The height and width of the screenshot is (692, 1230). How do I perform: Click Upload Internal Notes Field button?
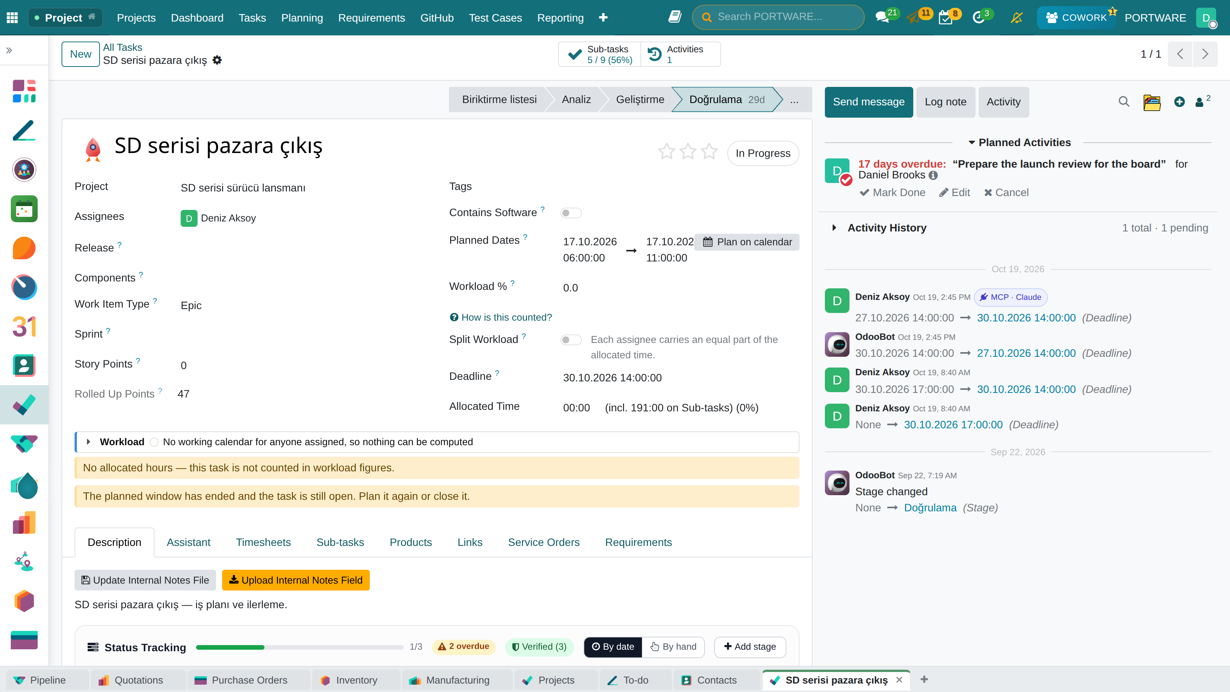(296, 580)
